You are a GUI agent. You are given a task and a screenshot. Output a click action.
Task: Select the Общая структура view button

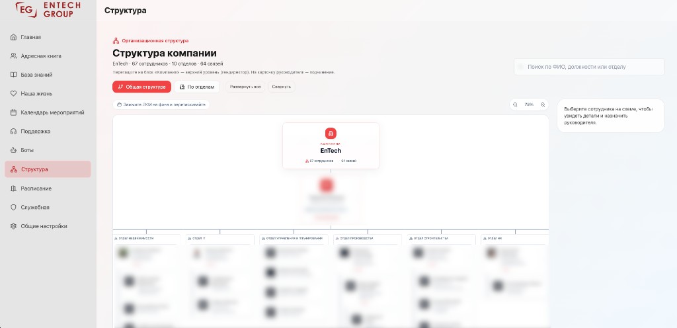pos(141,87)
